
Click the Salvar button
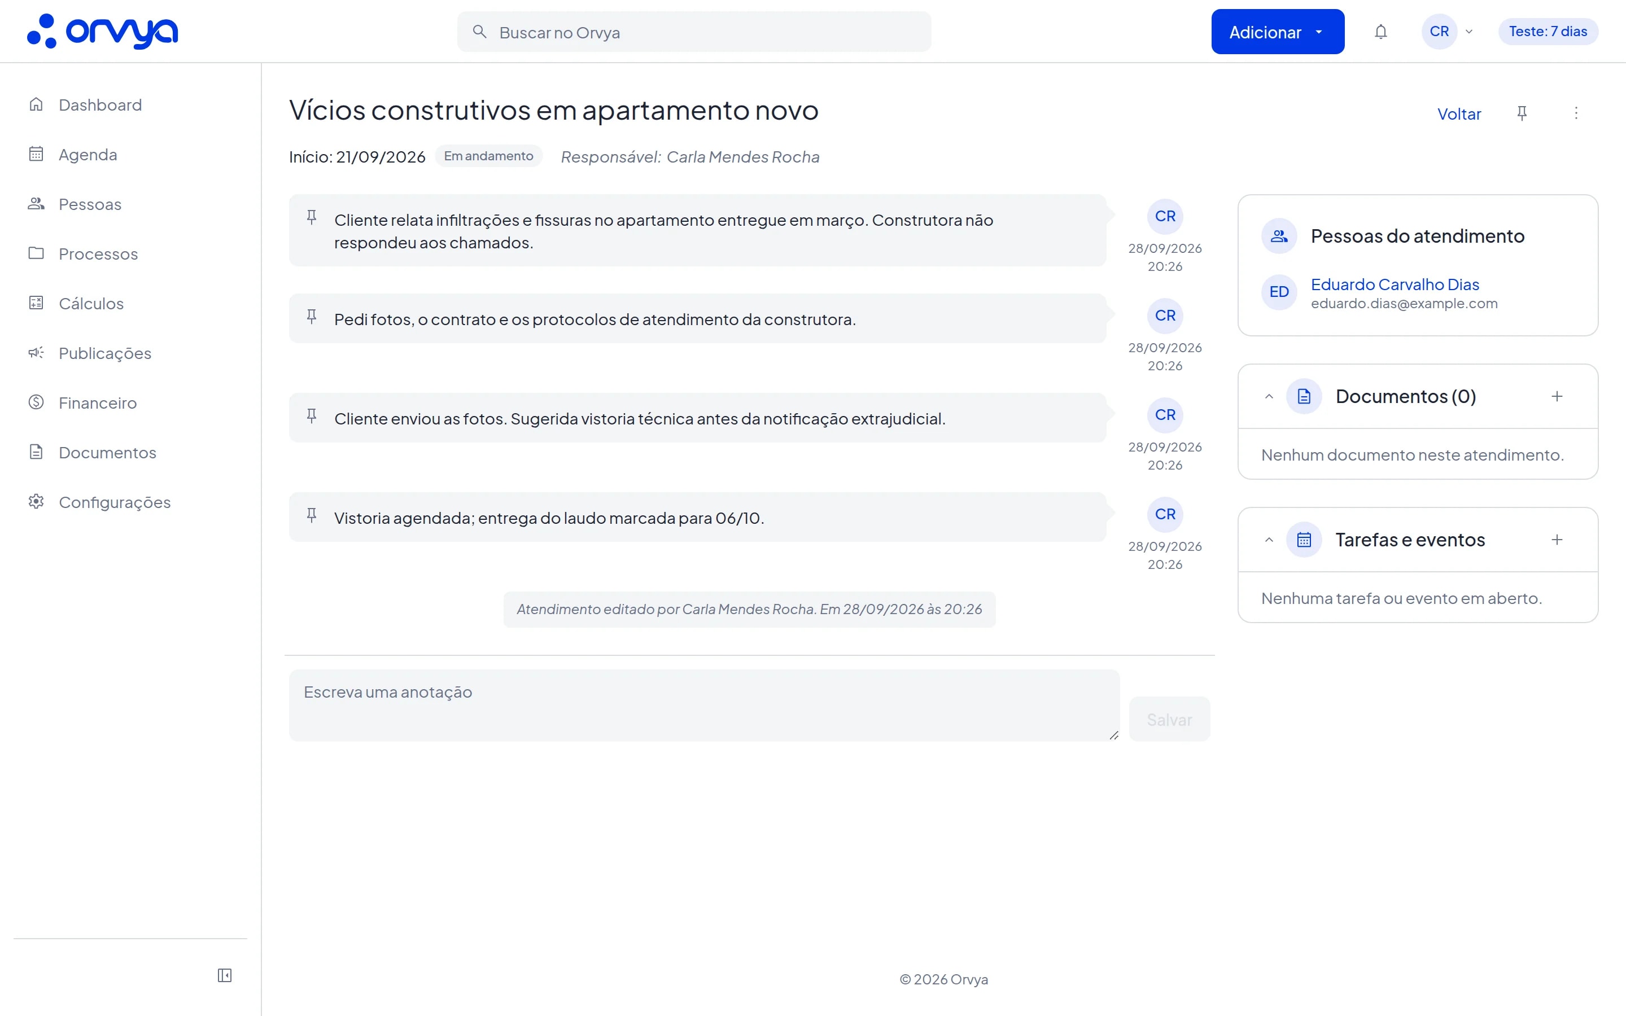tap(1169, 720)
